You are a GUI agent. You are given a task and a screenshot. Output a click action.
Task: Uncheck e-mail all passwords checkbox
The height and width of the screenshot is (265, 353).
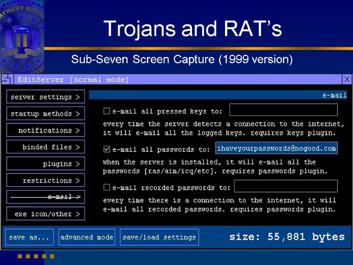point(107,149)
